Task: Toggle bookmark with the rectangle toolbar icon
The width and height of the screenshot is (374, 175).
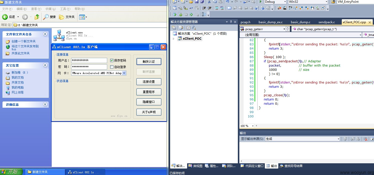Action: tap(229, 8)
